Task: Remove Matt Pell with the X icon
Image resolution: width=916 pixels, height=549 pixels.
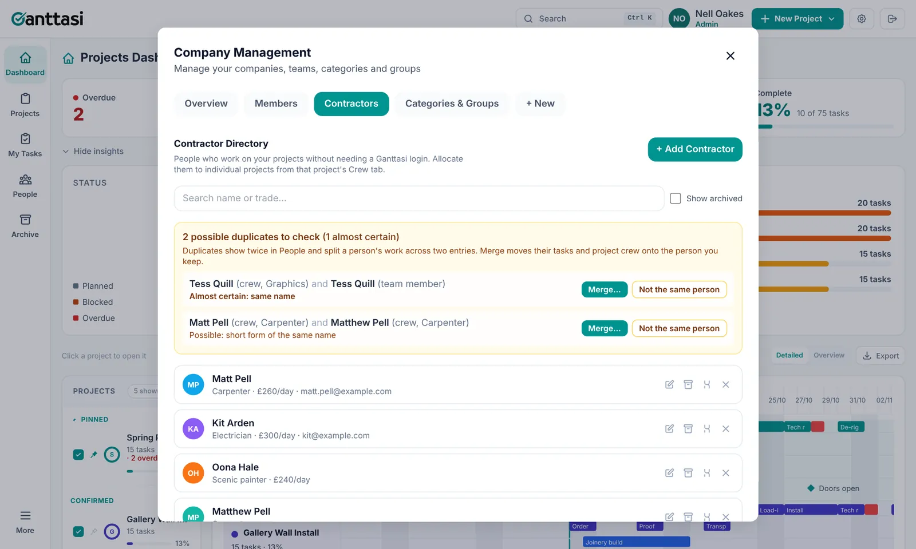Action: 726,385
